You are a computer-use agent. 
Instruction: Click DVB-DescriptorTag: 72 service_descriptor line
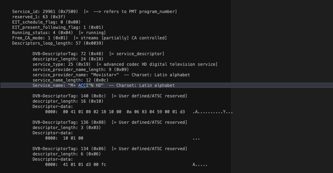coord(98,54)
